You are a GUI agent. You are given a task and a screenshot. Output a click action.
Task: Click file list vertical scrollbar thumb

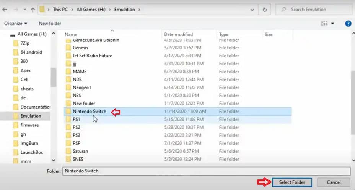(353, 103)
